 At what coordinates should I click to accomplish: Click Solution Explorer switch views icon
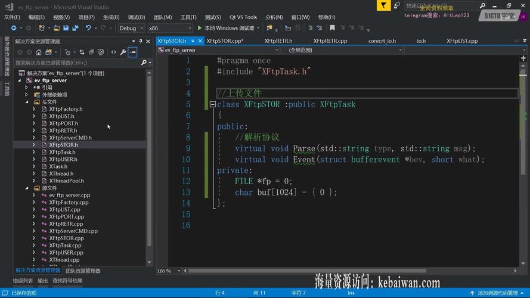(x=49, y=52)
